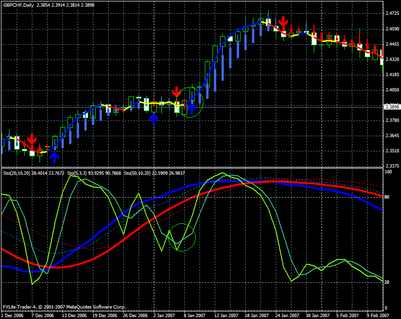Viewport: 401px width, 319px height.
Task: Select the 2.4320 price axis label
Action: click(392, 60)
